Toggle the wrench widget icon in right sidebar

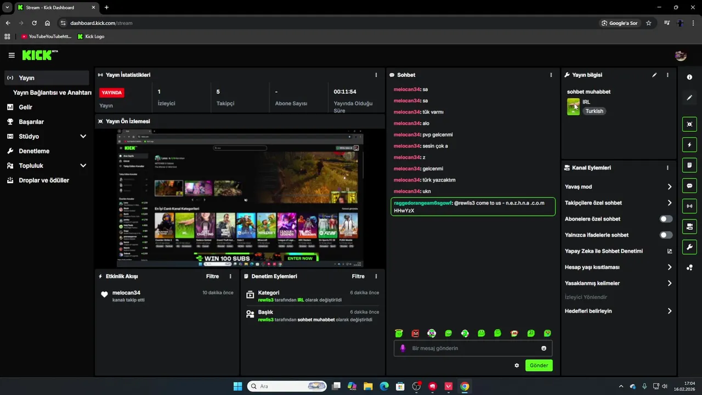point(689,247)
